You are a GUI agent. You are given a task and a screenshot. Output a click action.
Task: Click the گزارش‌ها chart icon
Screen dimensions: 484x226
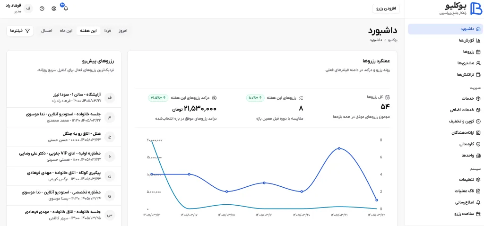click(478, 41)
